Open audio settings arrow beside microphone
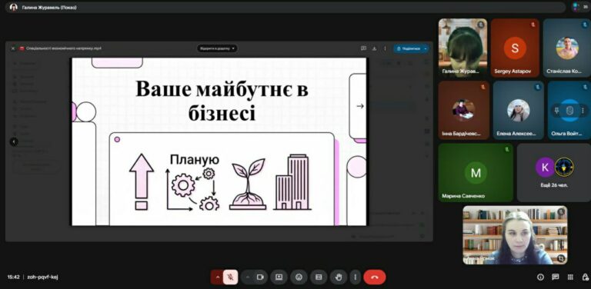Screen dimensions: 591x289 (217, 277)
